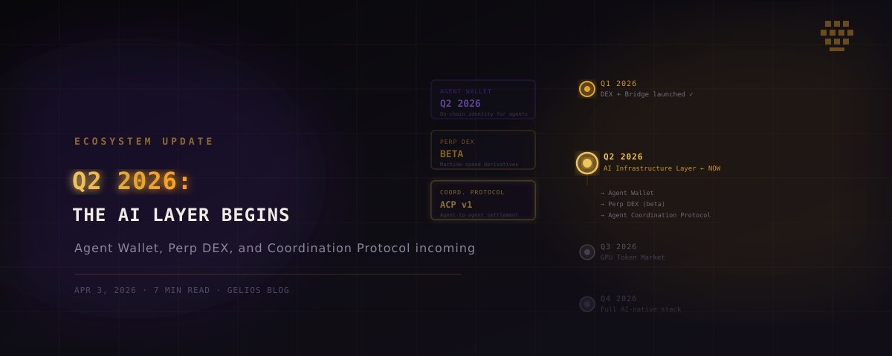The height and width of the screenshot is (356, 892).
Task: Select the Q3 2026 timeline circle marker
Action: point(587,252)
